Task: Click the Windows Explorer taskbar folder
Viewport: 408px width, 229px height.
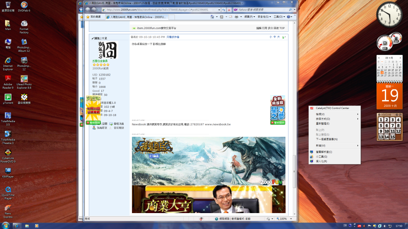Action: [27, 226]
